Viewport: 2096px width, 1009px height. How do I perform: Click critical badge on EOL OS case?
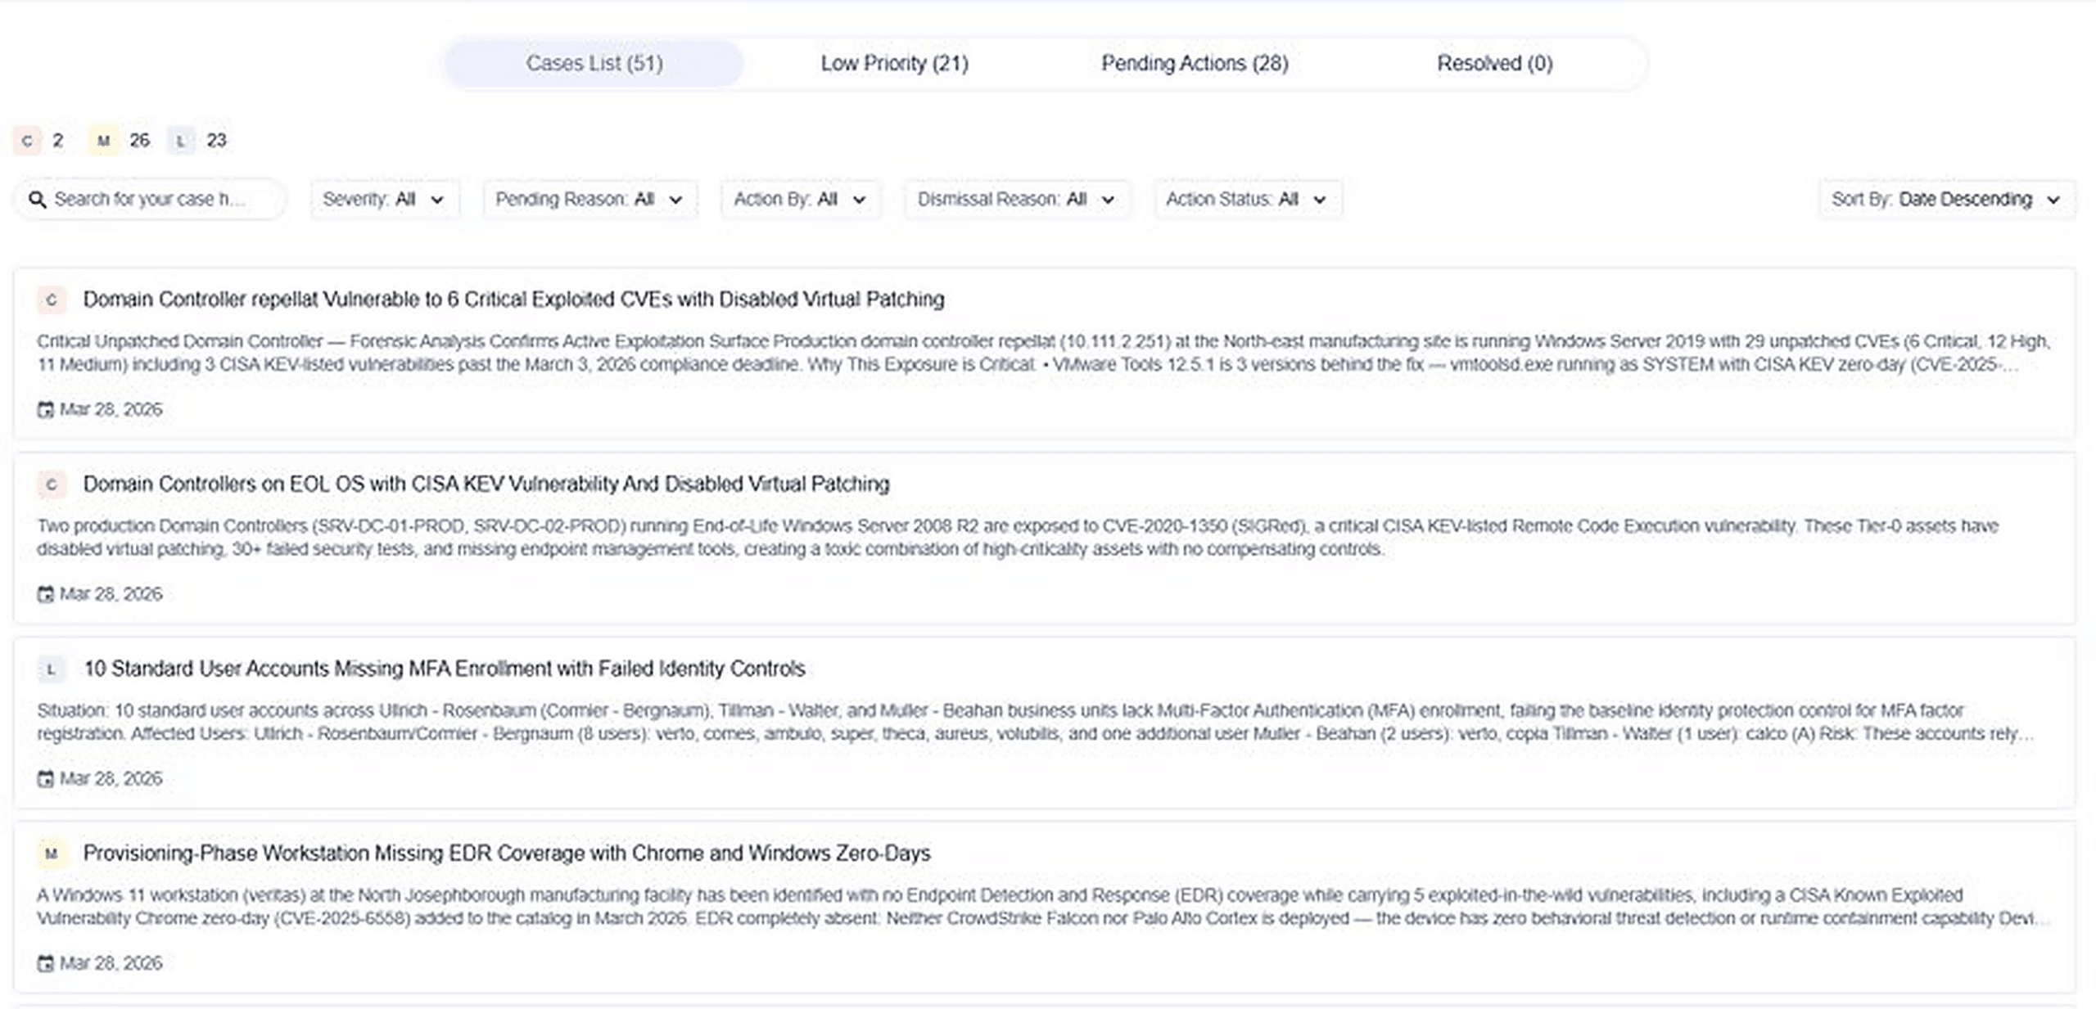[x=52, y=484]
